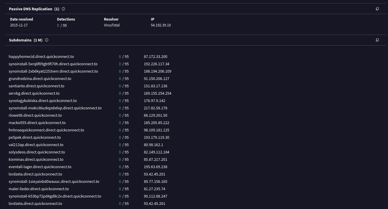
Task: Click info icon next to Subdomains heading
Action: (x=47, y=40)
